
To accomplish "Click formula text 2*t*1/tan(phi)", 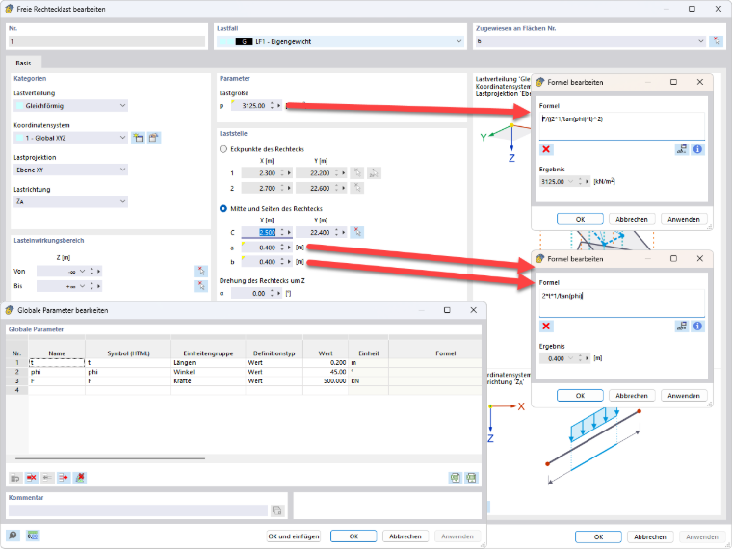I will [x=562, y=296].
